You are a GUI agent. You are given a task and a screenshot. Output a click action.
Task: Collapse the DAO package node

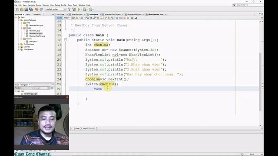[x=21, y=23]
